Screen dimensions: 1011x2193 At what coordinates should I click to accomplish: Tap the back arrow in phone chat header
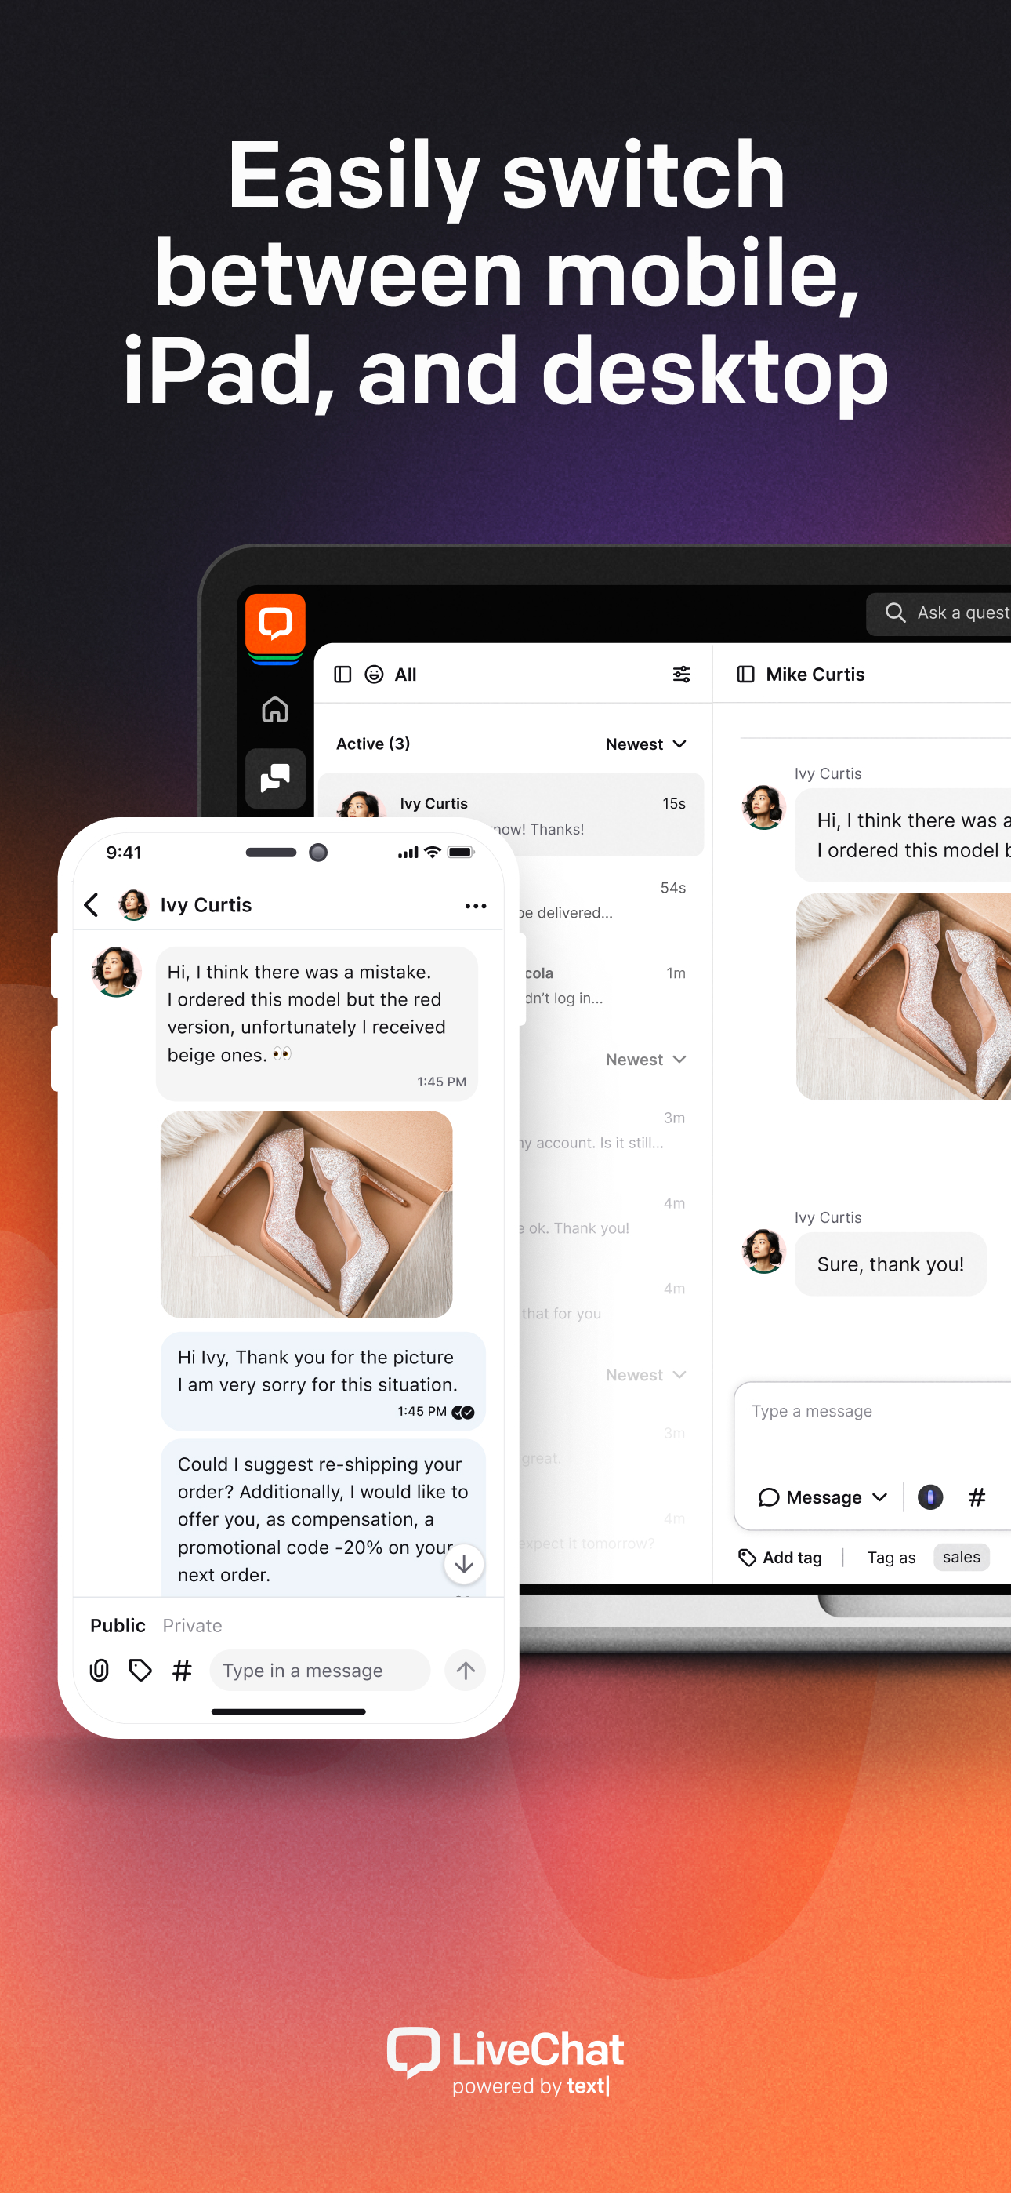(x=92, y=904)
